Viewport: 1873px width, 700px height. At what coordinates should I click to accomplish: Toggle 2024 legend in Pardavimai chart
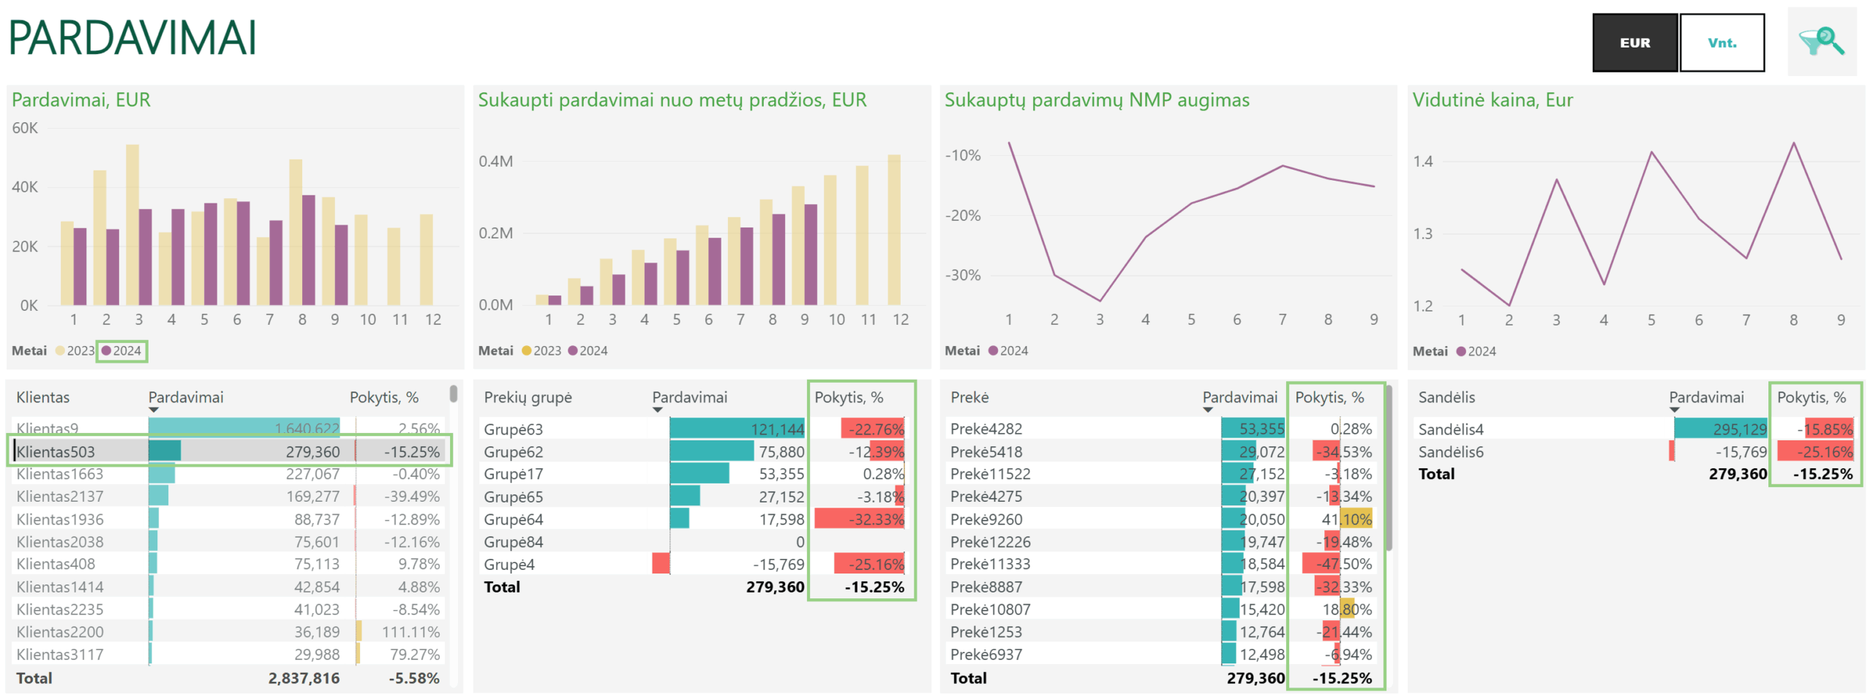tap(122, 351)
